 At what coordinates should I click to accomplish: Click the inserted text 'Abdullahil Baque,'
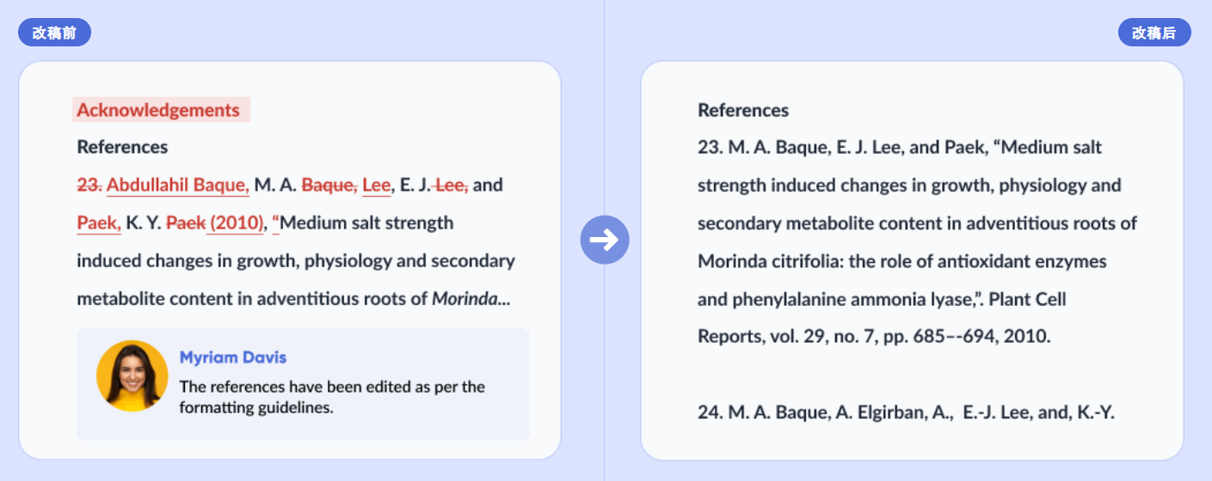pyautogui.click(x=178, y=185)
